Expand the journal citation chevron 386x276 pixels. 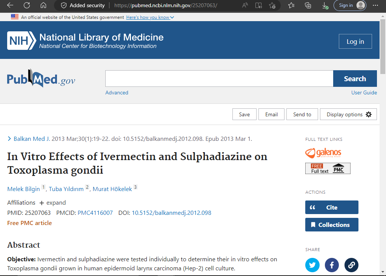click(x=9, y=139)
